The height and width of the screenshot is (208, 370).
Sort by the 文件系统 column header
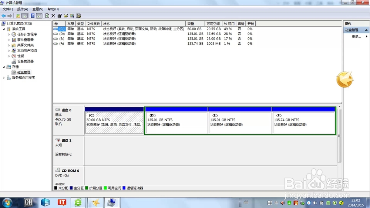(x=93, y=24)
